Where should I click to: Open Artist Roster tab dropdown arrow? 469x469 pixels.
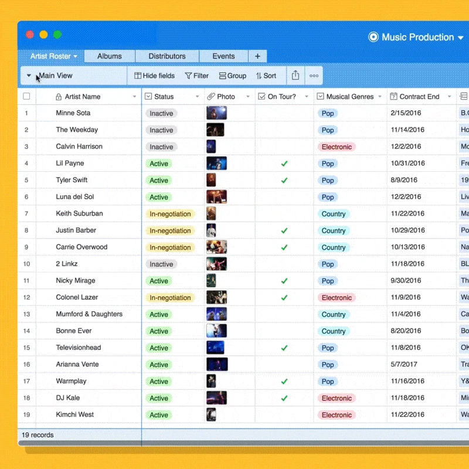[75, 56]
